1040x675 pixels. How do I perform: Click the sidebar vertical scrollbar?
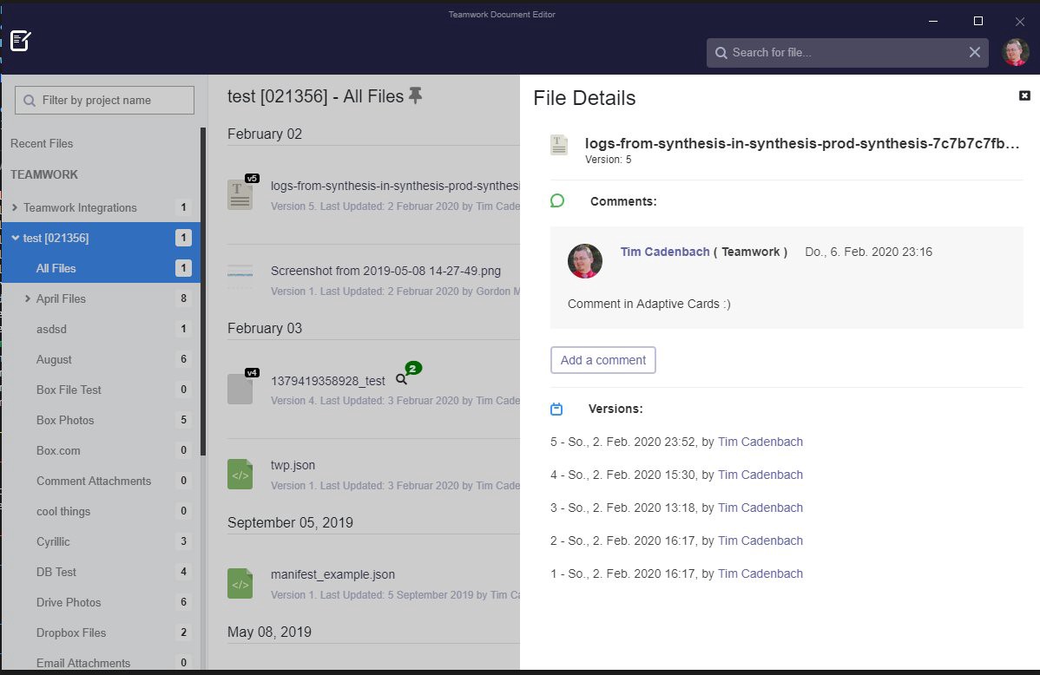coord(203,292)
